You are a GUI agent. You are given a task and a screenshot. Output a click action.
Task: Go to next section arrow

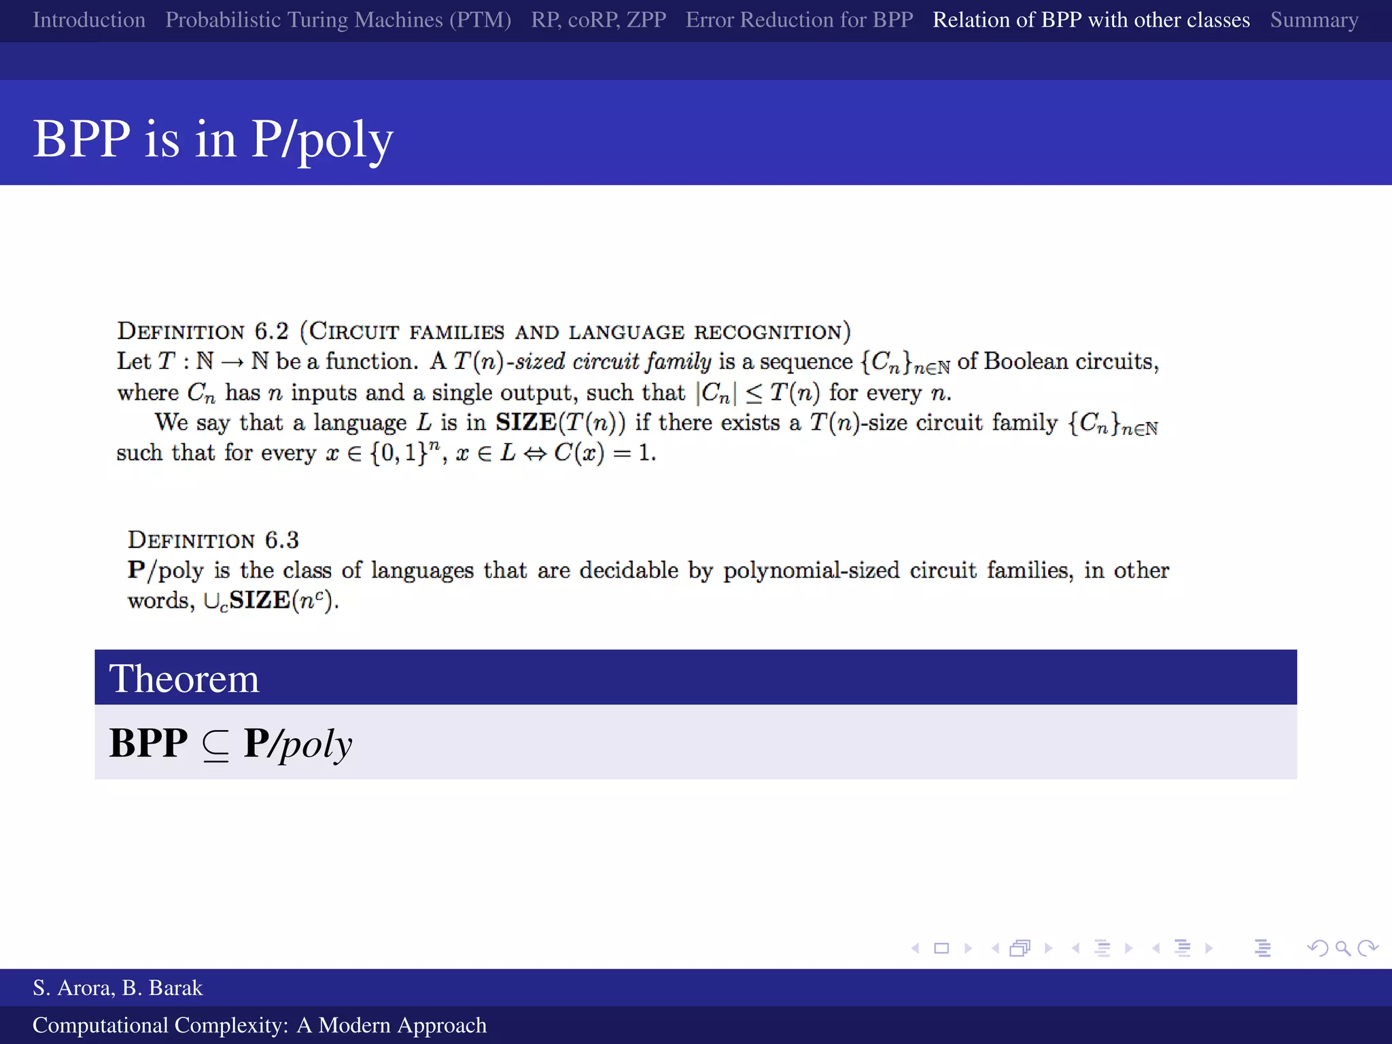click(x=1209, y=948)
